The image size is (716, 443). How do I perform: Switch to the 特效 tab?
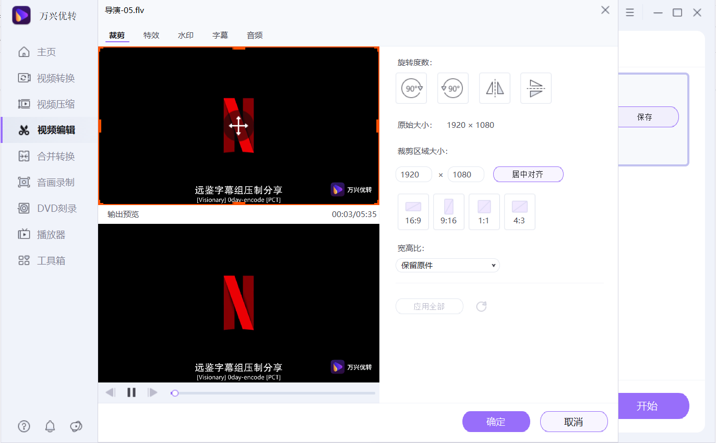(x=151, y=35)
